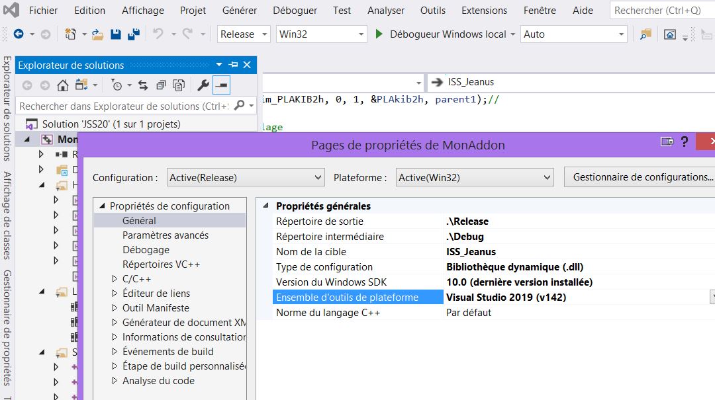Open the Débogueur Windows local dropdown arrow
Viewport: 715px width, 400px height.
coord(512,34)
